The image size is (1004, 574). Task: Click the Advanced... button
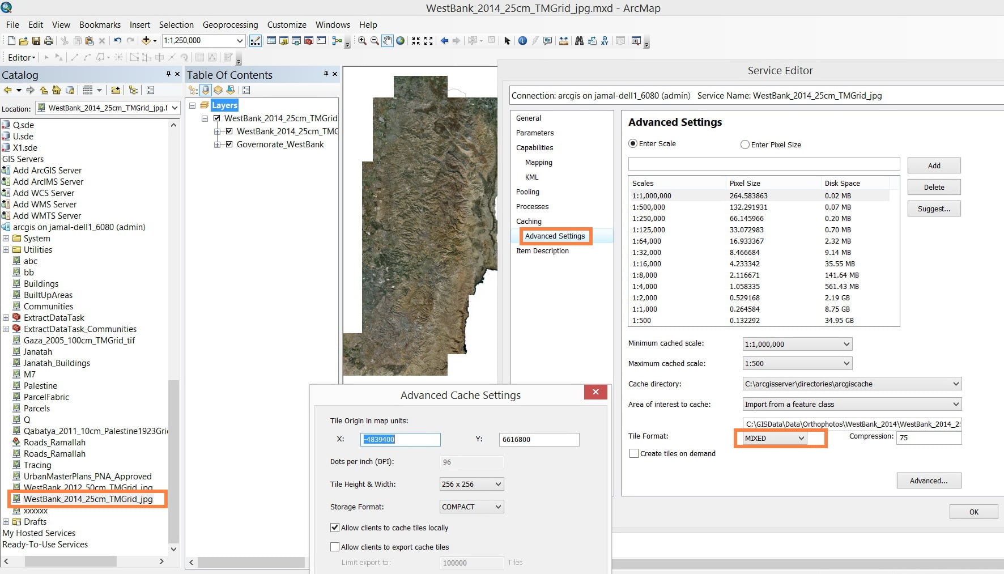pyautogui.click(x=929, y=481)
